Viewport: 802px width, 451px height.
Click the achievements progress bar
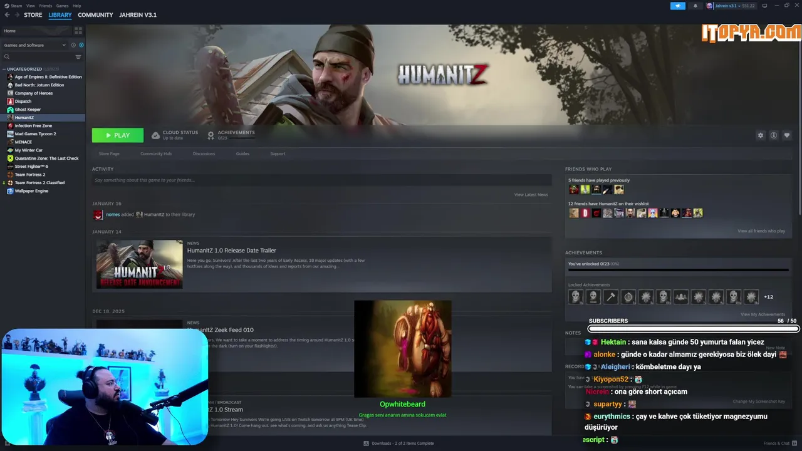[x=678, y=271]
